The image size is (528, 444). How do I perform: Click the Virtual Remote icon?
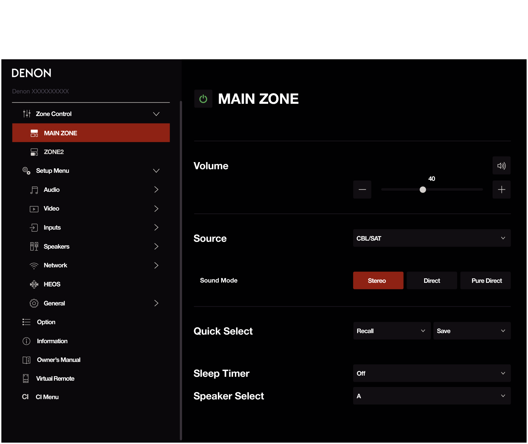[x=26, y=379]
